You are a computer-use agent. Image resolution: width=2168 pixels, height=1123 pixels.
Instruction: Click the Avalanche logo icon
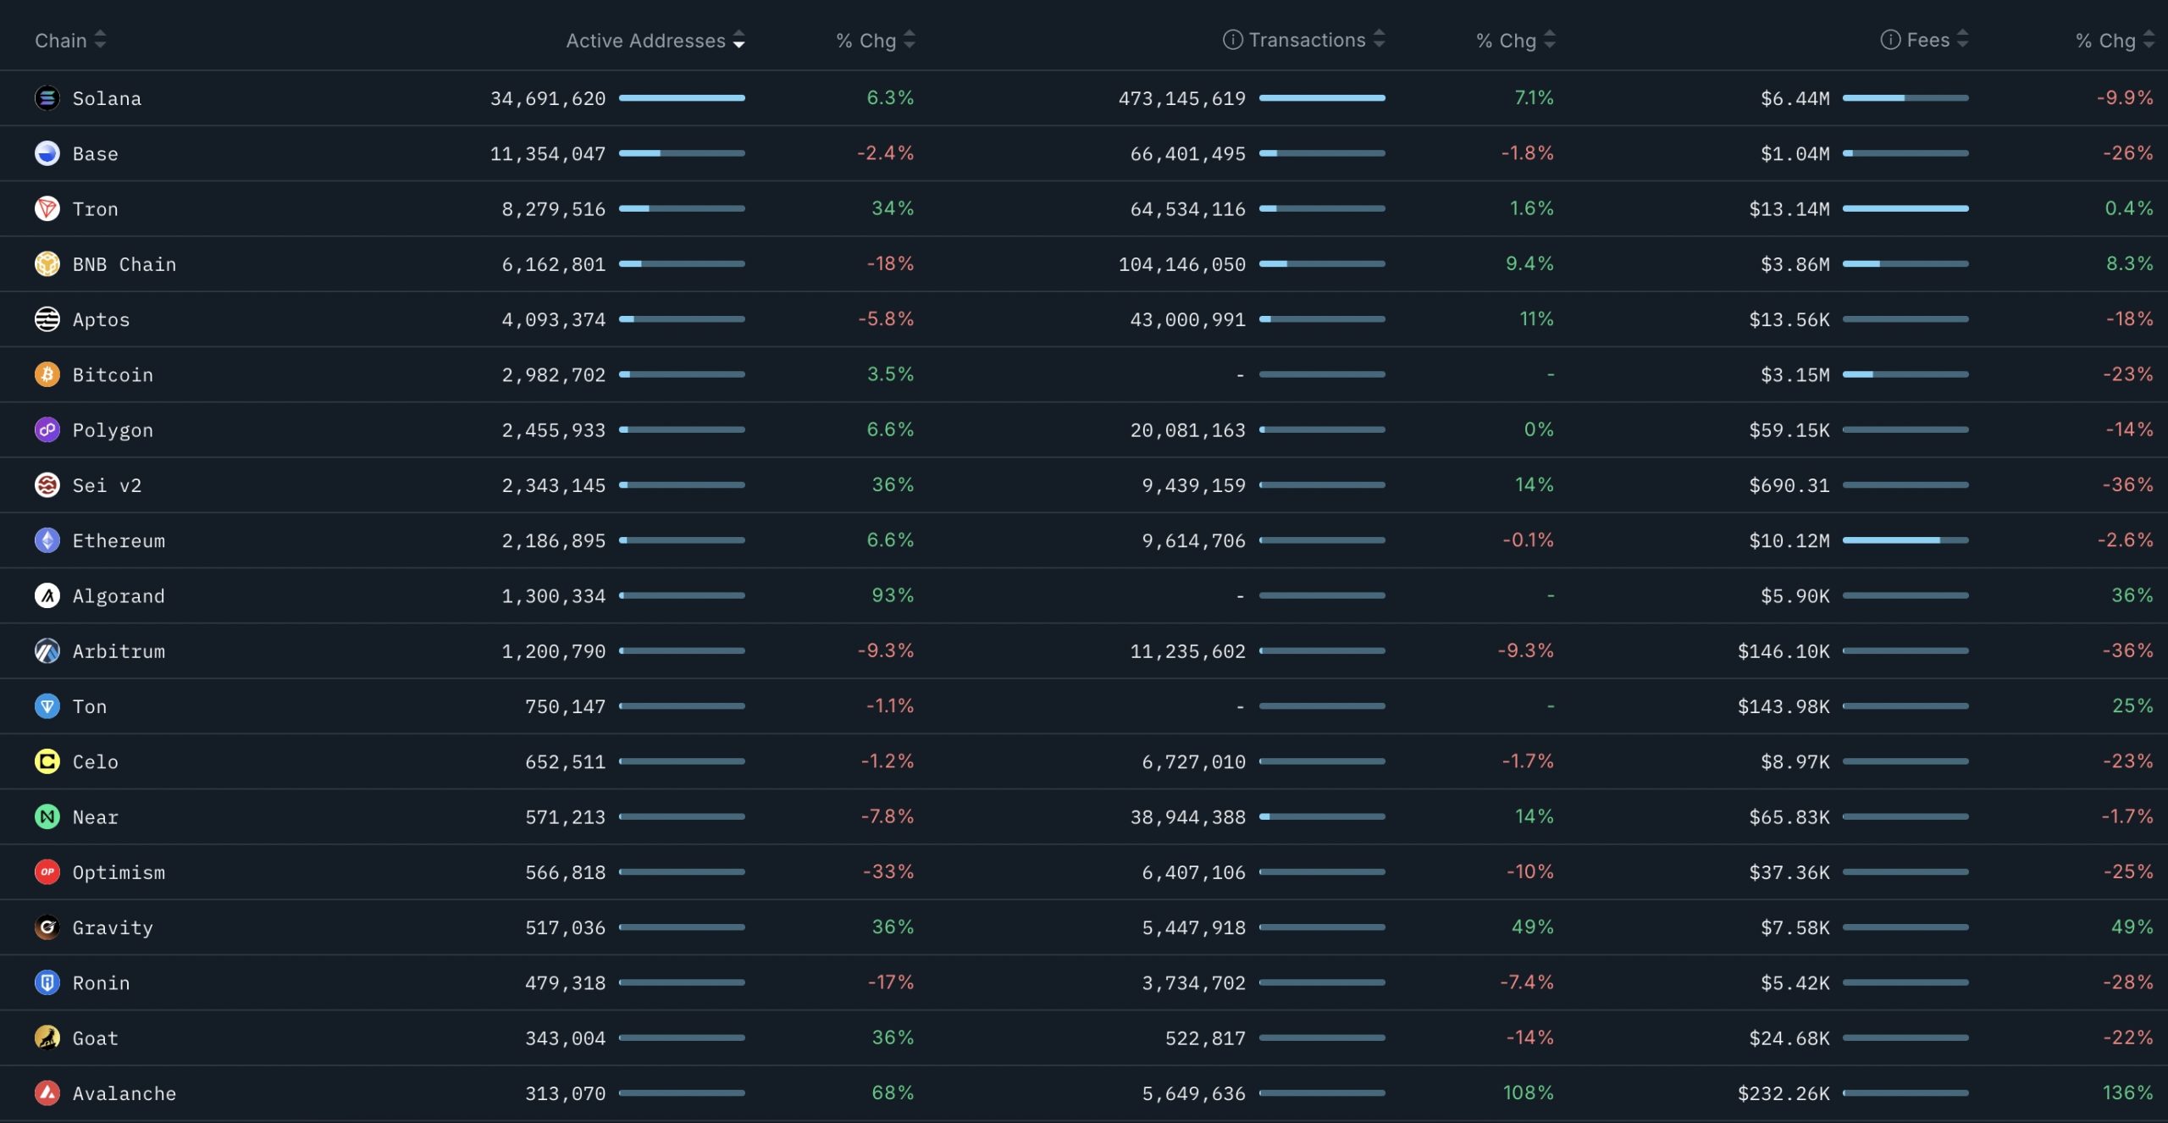click(x=47, y=1093)
